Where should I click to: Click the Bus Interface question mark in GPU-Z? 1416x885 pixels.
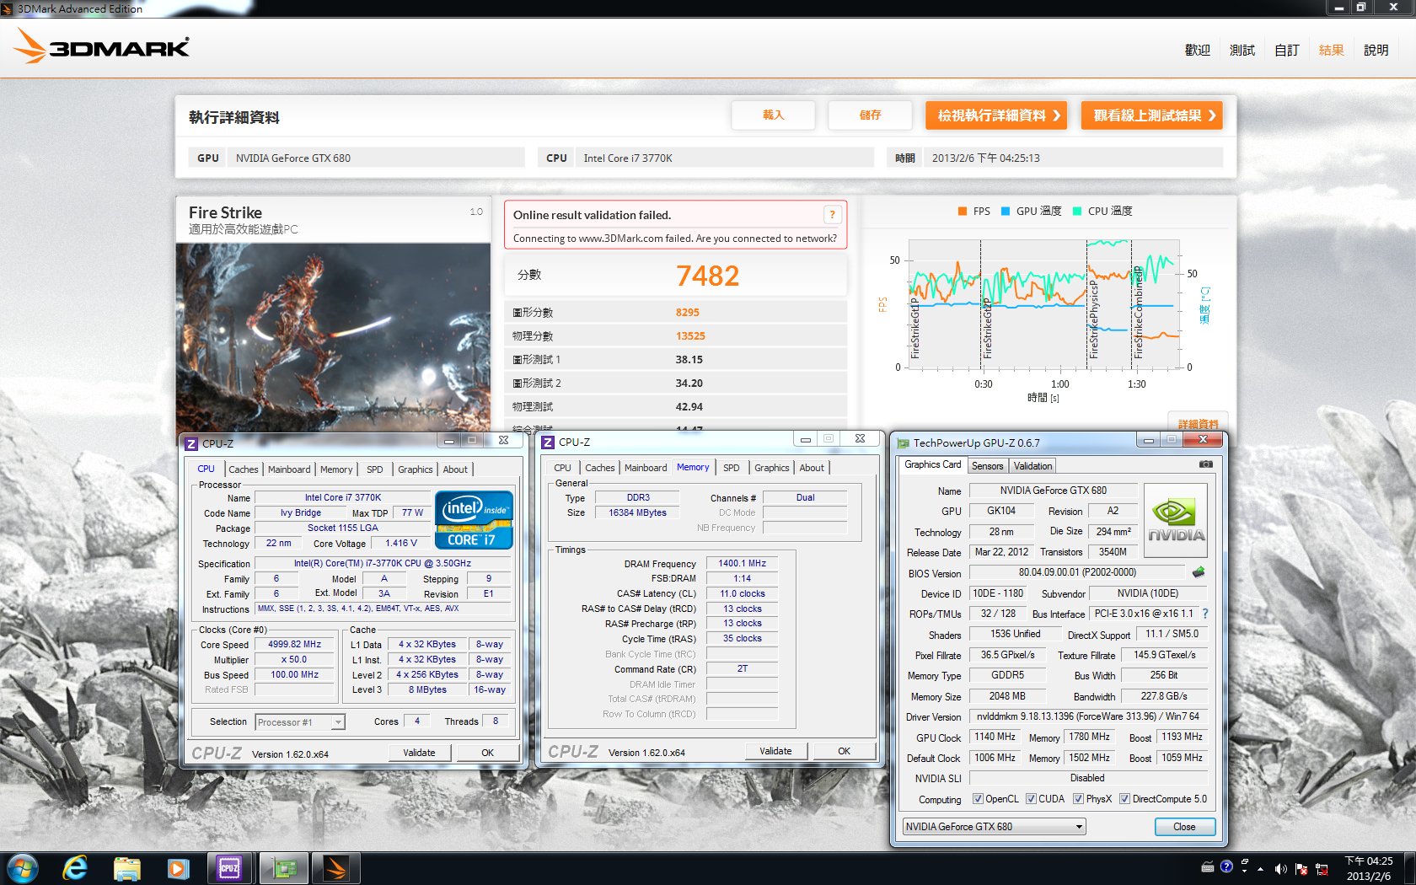pos(1205,614)
